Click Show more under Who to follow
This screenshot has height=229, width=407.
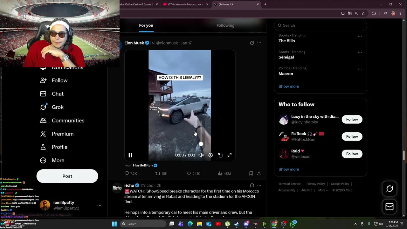click(289, 169)
